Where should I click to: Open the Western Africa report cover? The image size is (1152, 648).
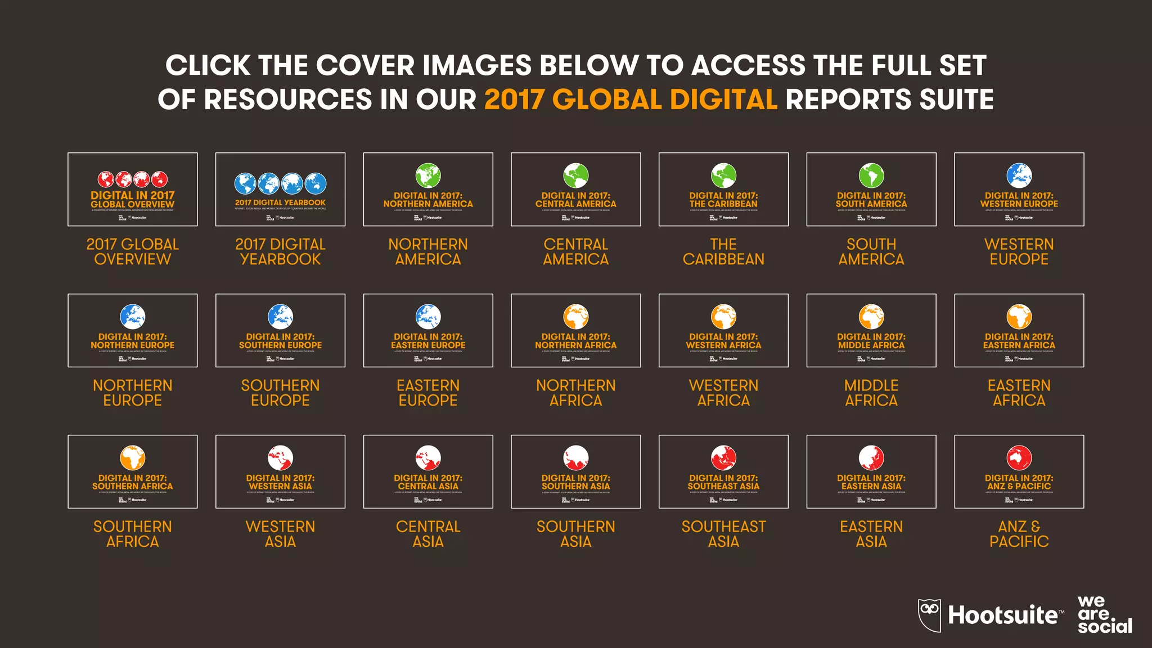tap(724, 331)
